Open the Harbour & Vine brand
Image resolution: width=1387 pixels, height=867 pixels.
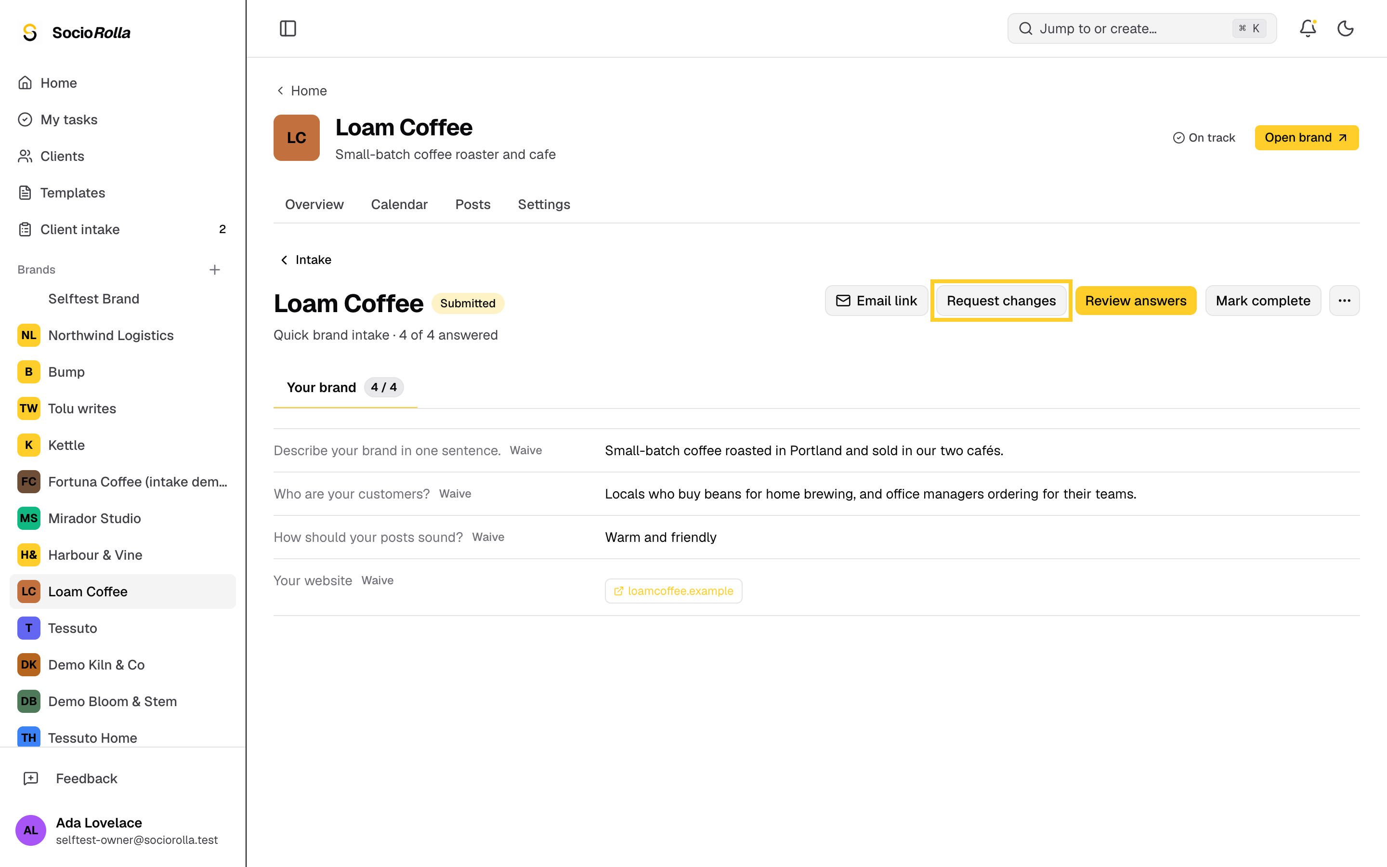tap(123, 555)
